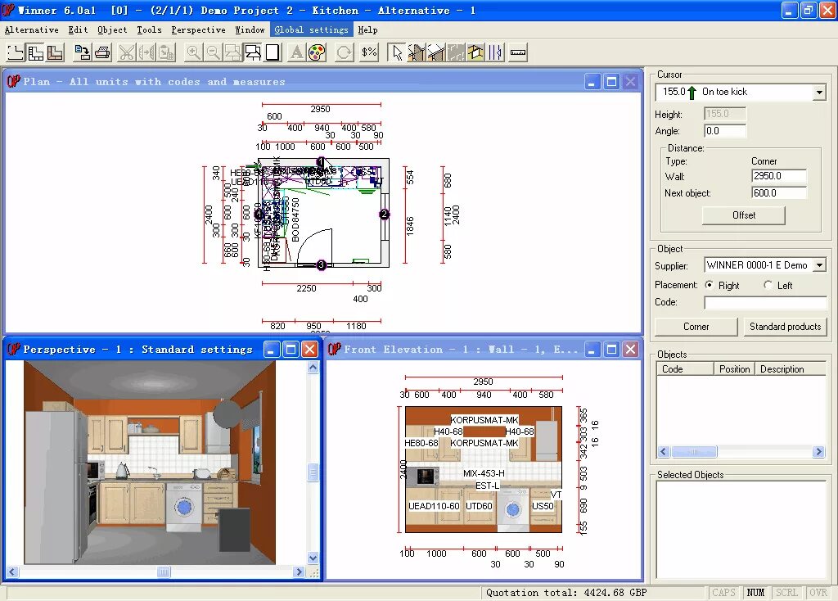
Task: Click the ruler measure tool icon
Action: click(x=518, y=52)
